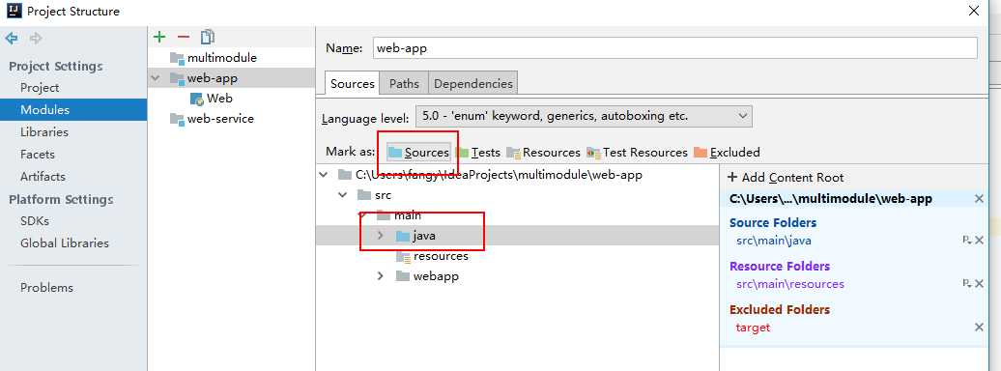Click the src\main\java source folder link
Image resolution: width=1001 pixels, height=371 pixels.
774,241
